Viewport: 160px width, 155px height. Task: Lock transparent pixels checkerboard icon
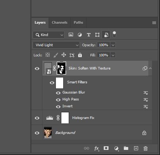[47, 55]
